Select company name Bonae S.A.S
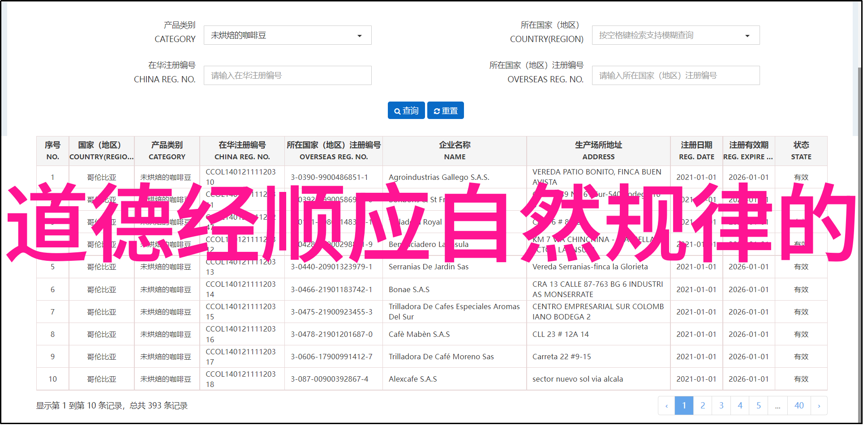This screenshot has height=425, width=863. click(409, 289)
